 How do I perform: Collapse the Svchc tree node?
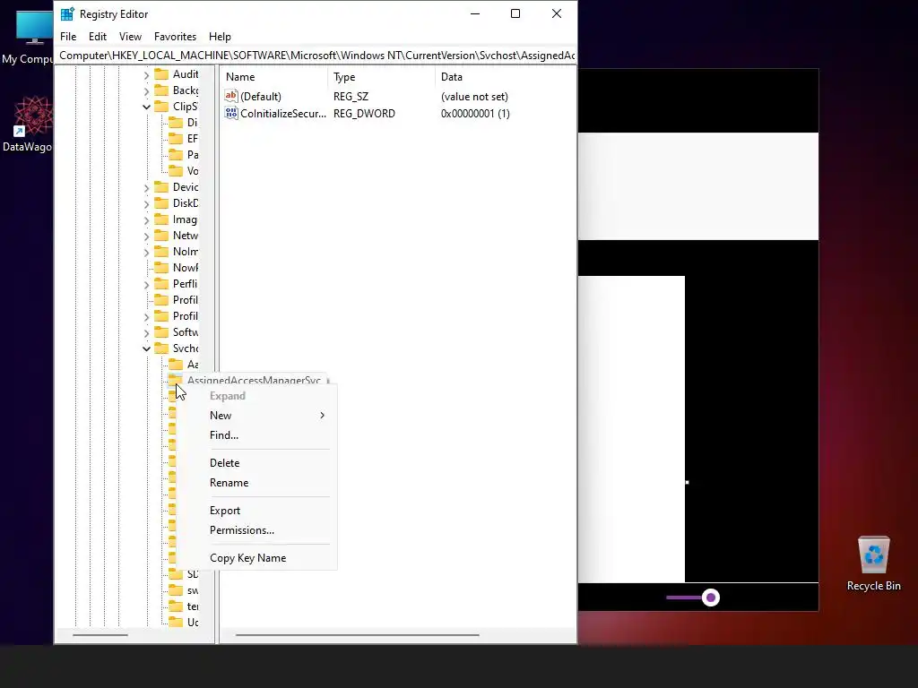point(146,348)
